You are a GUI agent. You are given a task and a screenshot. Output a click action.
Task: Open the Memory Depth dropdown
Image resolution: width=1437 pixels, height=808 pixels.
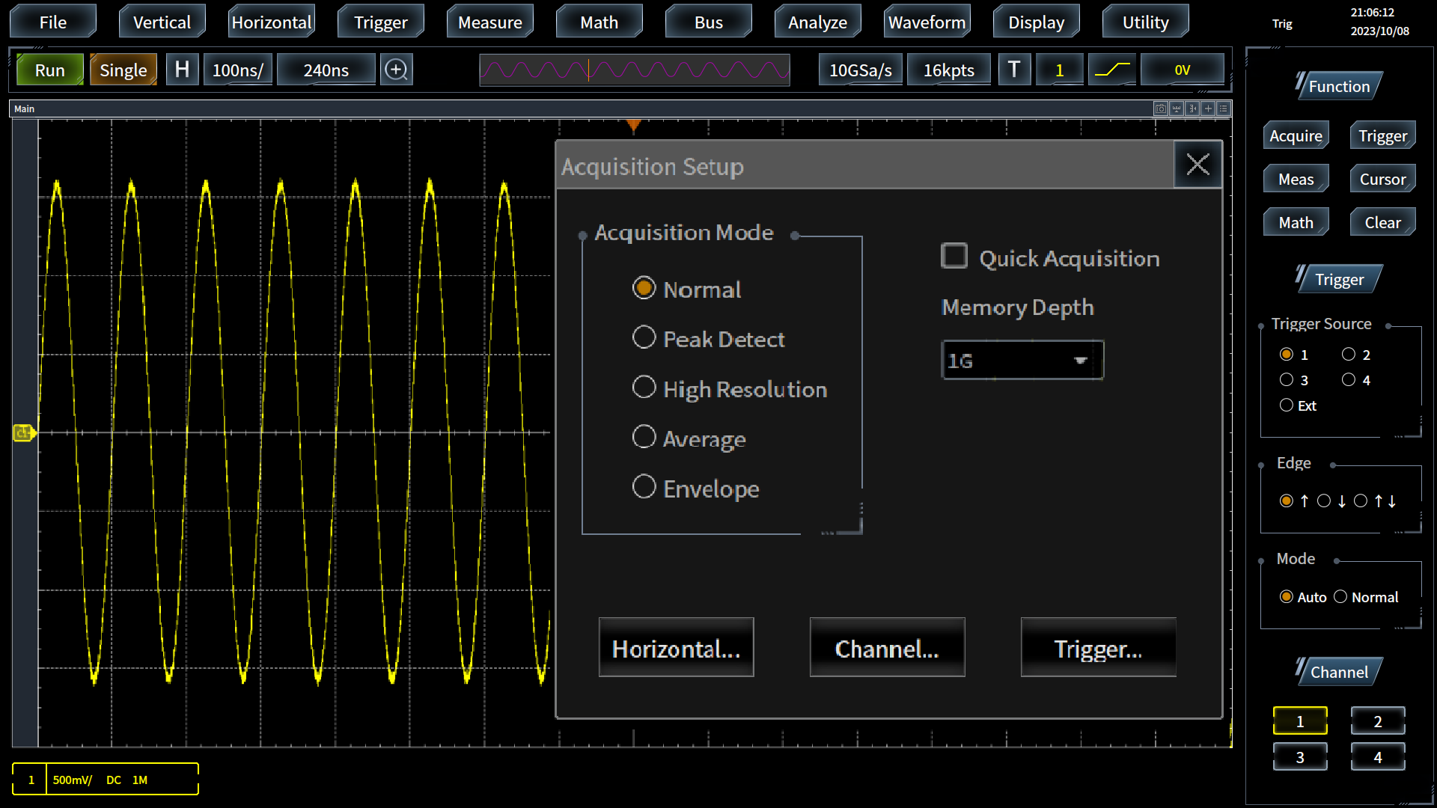click(x=1022, y=361)
